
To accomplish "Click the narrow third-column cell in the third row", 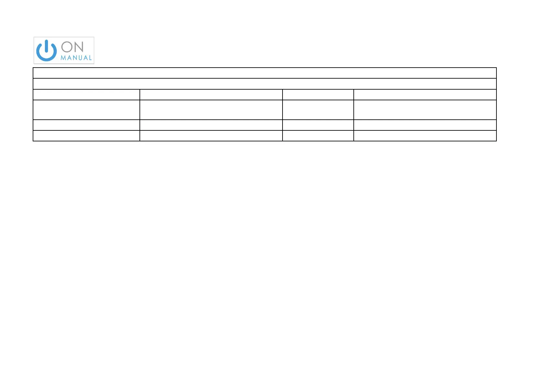I will (x=318, y=94).
